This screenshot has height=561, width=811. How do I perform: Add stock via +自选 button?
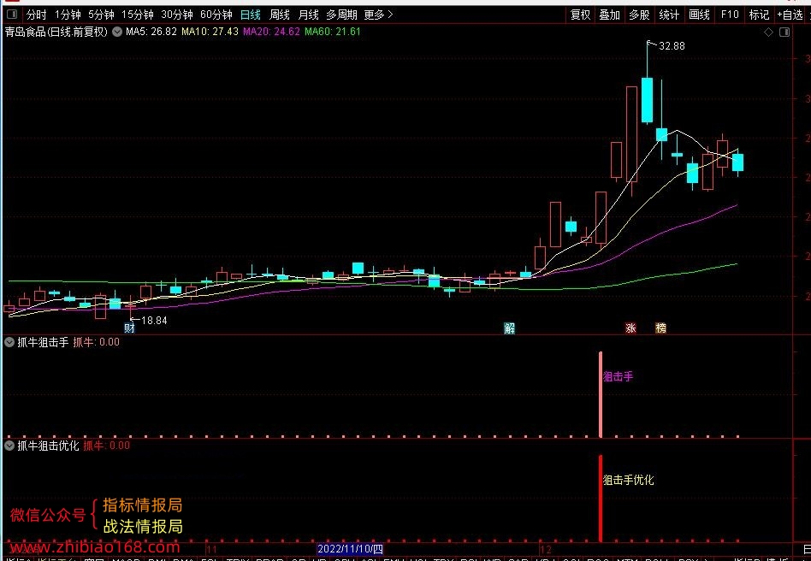click(x=790, y=15)
